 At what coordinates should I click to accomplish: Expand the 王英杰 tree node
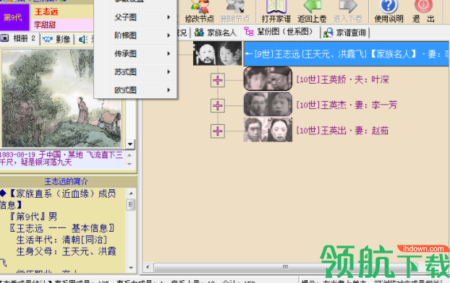[218, 105]
